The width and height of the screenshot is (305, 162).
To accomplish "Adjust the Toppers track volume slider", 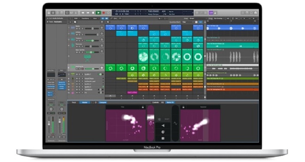I will [92, 41].
